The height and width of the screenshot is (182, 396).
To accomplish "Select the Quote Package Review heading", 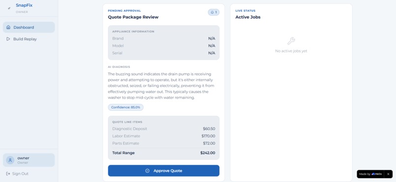I will coord(133,17).
